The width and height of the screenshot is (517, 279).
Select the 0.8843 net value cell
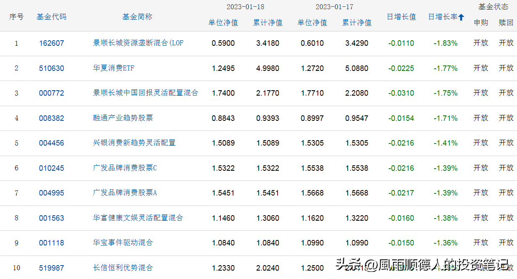(x=223, y=118)
